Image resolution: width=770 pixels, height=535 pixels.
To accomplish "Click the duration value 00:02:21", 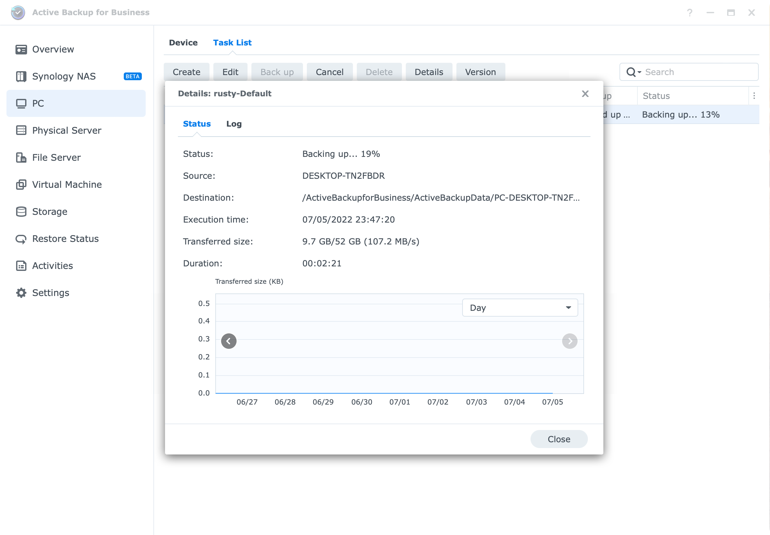I will [x=322, y=263].
